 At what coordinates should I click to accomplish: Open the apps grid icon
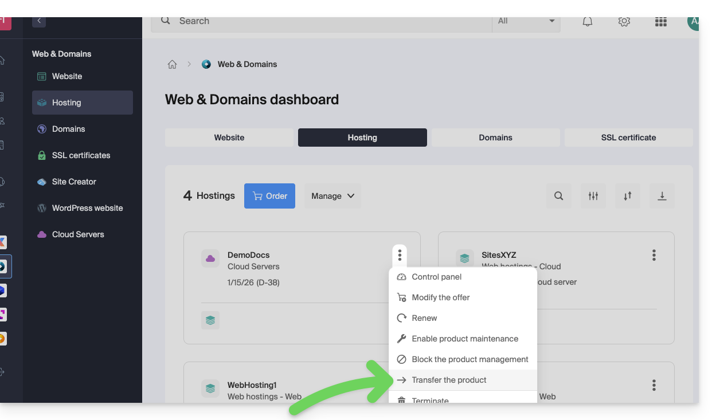[x=660, y=22]
